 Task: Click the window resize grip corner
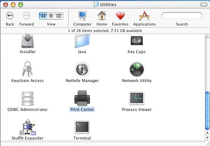[207, 143]
